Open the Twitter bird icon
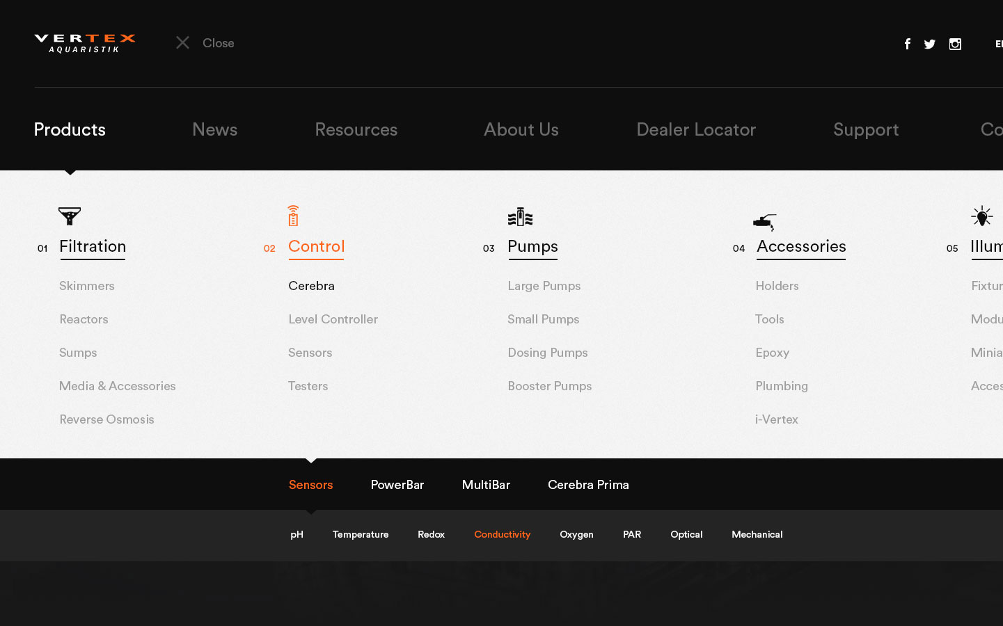Viewport: 1003px width, 626px height. click(929, 44)
